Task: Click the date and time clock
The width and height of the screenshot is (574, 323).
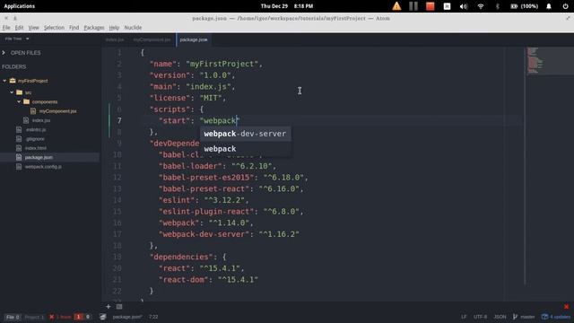Action: click(x=287, y=6)
